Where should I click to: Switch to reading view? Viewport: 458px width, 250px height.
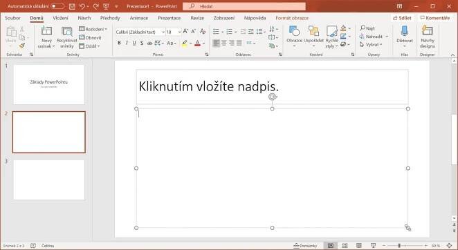point(359,246)
